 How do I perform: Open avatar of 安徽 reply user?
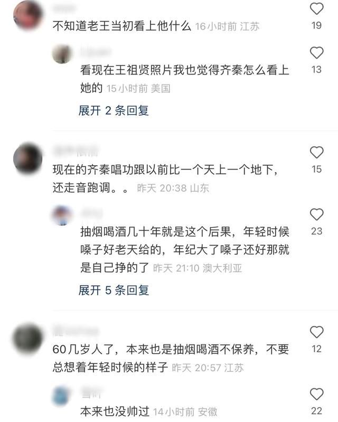click(62, 396)
